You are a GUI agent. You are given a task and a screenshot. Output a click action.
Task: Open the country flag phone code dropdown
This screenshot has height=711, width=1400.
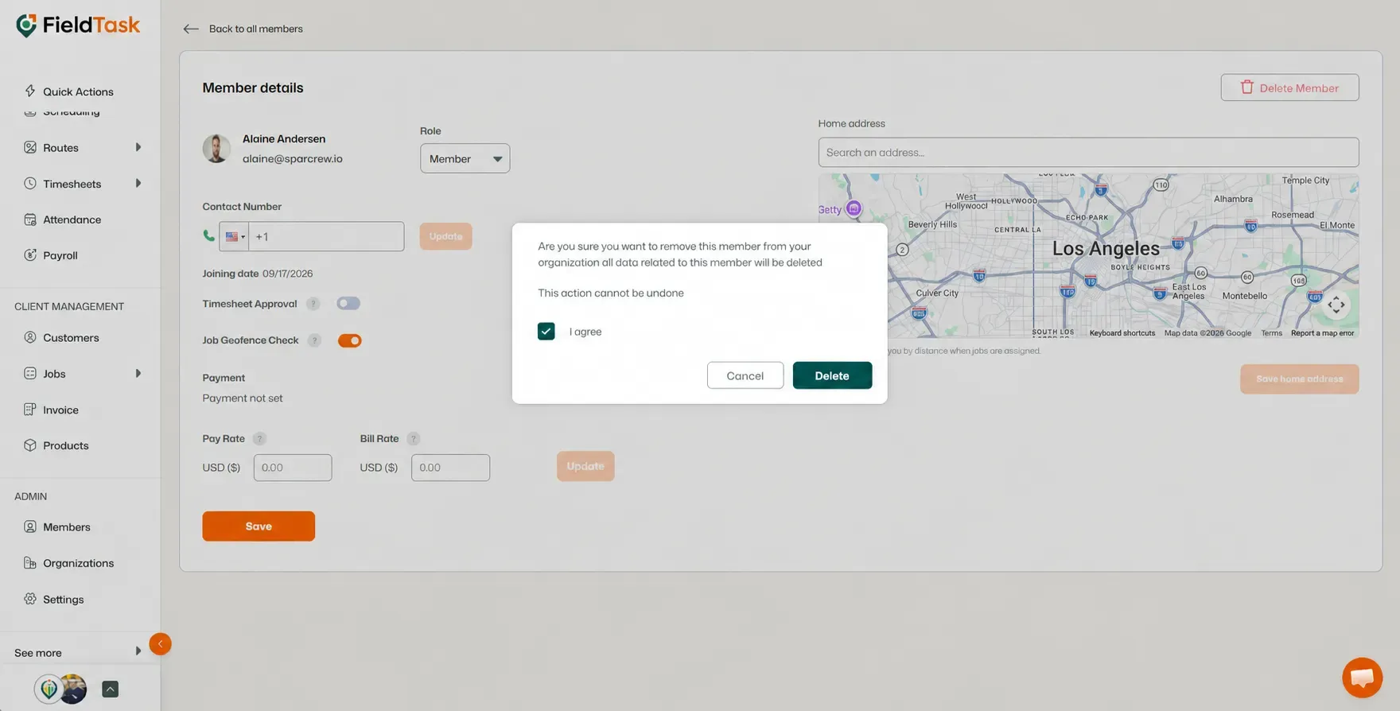[234, 236]
